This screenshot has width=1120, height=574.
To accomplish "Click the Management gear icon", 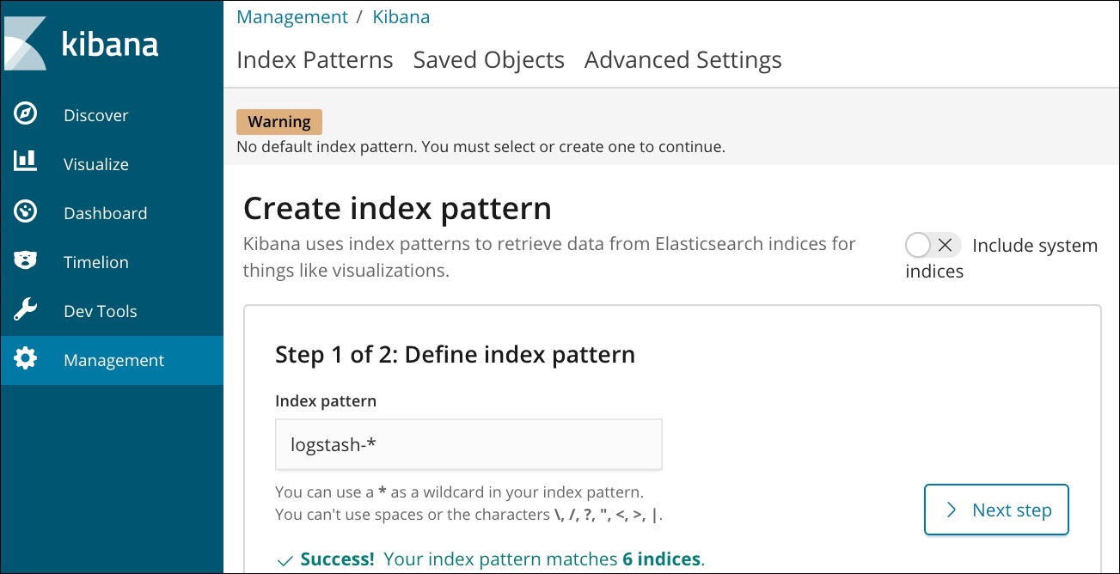I will (x=26, y=360).
